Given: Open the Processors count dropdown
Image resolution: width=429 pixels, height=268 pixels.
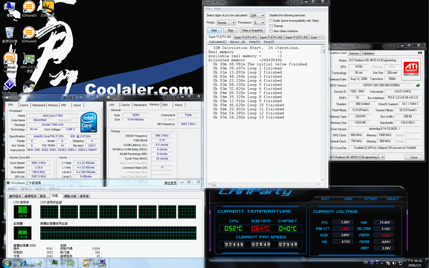Looking at the screenshot, I should (259, 22).
